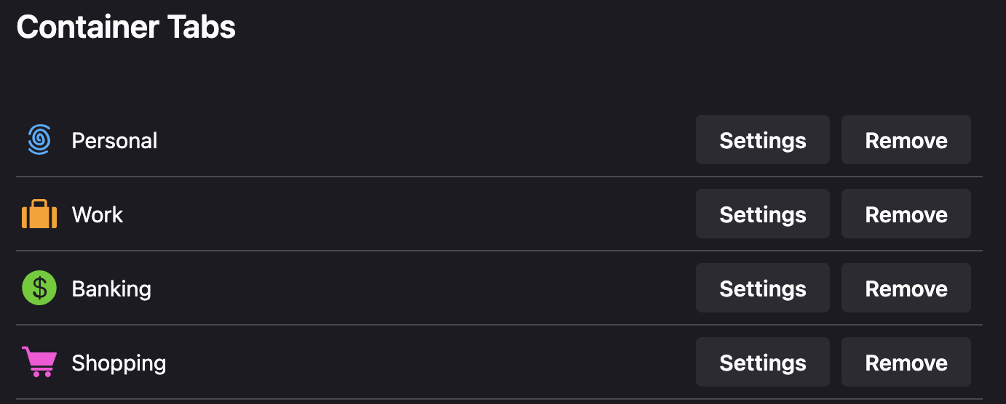The image size is (1006, 404).
Task: Click the green dollar Banking container icon
Action: pos(39,288)
